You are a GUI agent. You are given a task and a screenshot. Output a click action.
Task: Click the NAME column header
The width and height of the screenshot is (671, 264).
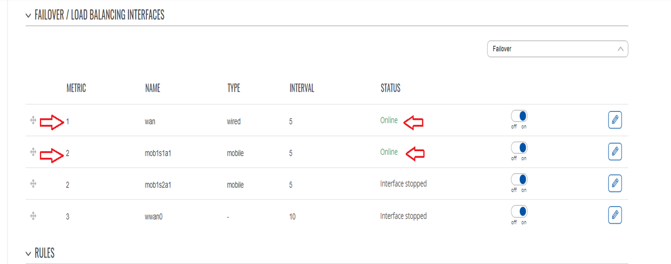click(x=152, y=88)
